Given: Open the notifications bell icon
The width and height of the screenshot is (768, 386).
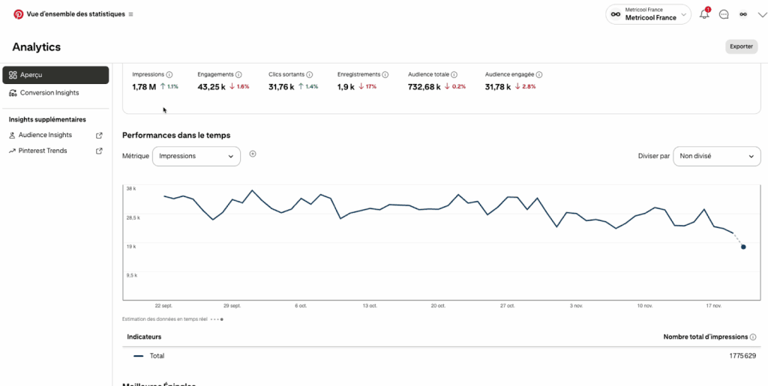Looking at the screenshot, I should [704, 14].
